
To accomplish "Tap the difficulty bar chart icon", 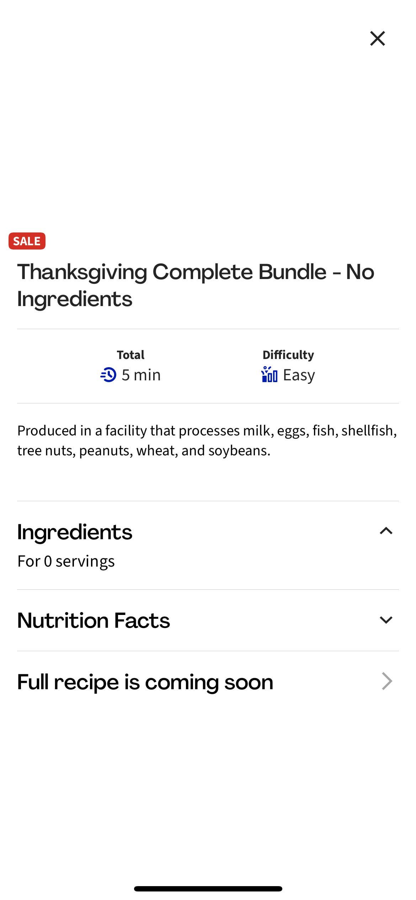I will (x=269, y=375).
